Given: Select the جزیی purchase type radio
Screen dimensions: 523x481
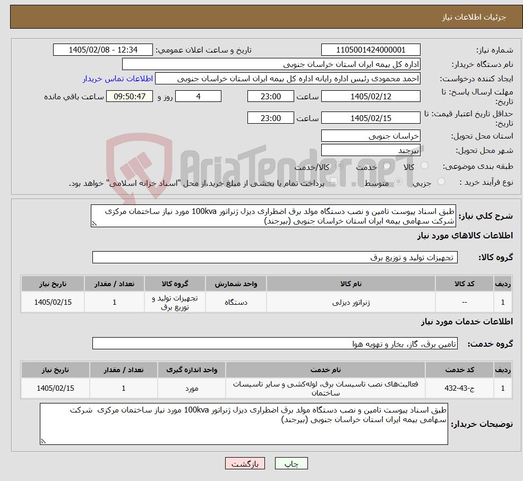Looking at the screenshot, I should coord(441,182).
